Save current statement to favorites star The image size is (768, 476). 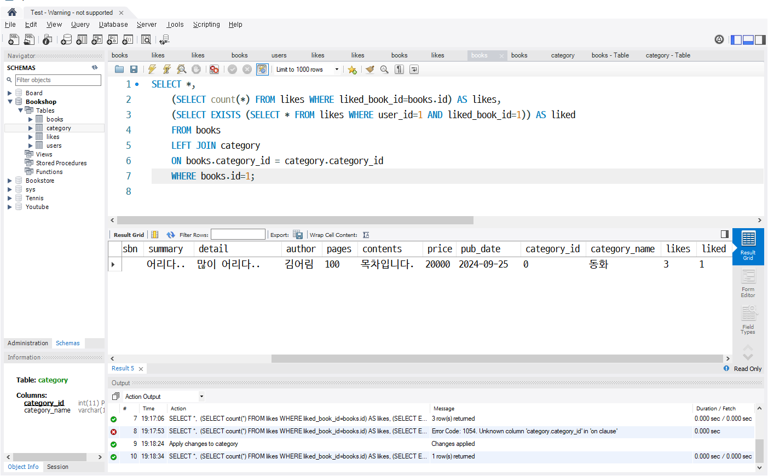(352, 69)
